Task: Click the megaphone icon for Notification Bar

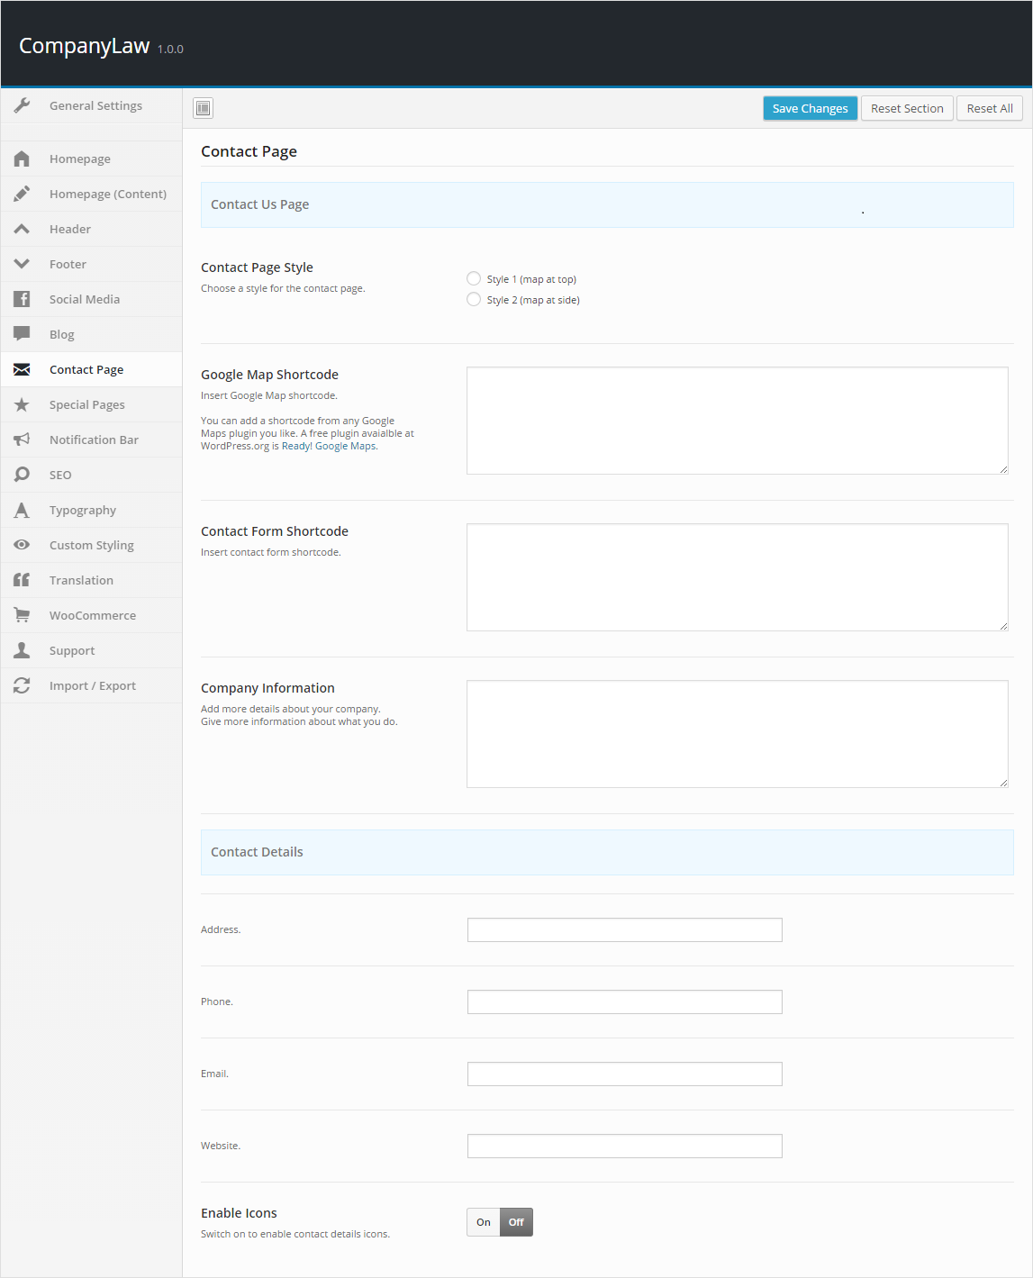Action: click(23, 440)
